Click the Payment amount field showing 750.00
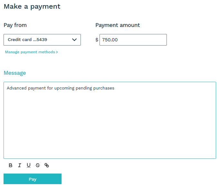Image resolution: width=219 pixels, height=188 pixels. [x=133, y=40]
